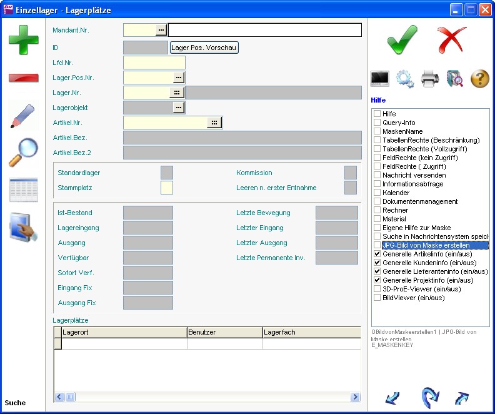The width and height of the screenshot is (495, 414).
Task: Uncheck Generelle Artikelinfo (ein/aus)
Action: (377, 254)
